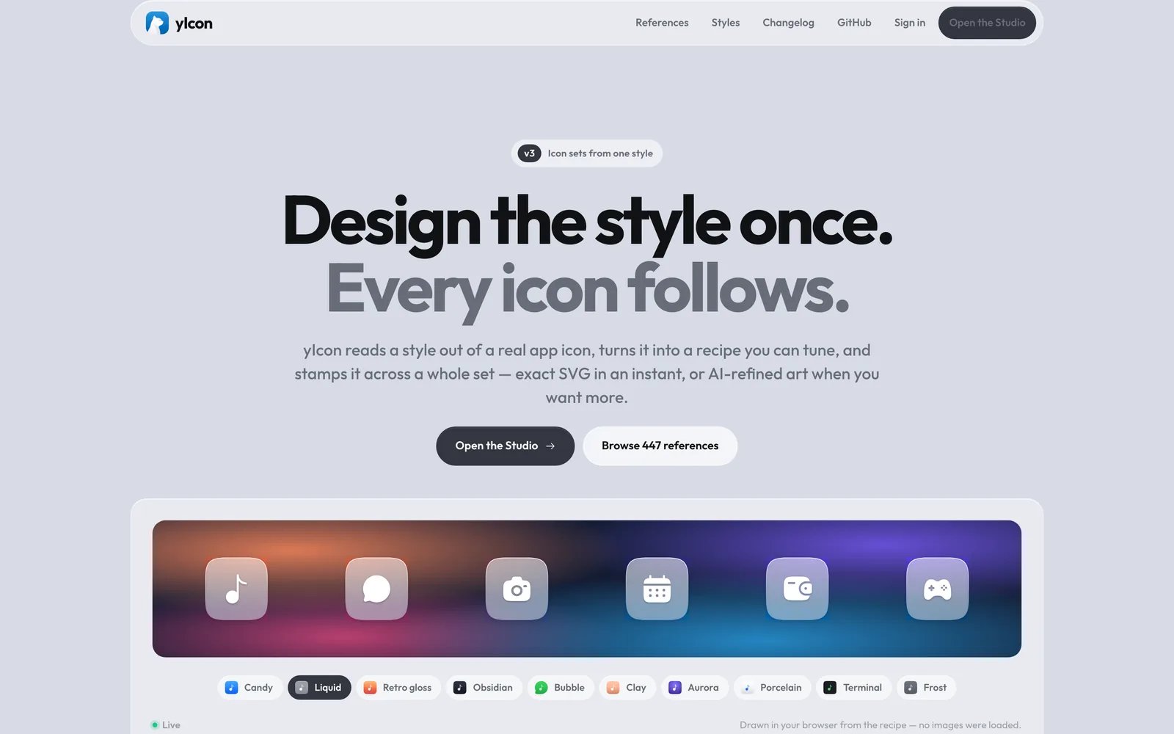Open the References nav link
Screen dimensions: 1174x734
tap(662, 23)
